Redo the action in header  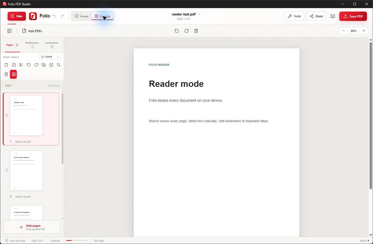62,16
